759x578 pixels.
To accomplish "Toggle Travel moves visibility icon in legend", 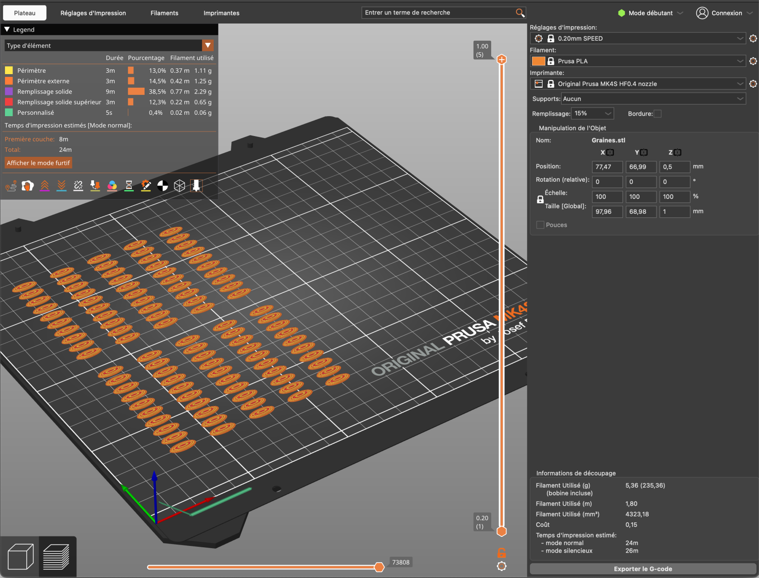I will (x=11, y=186).
